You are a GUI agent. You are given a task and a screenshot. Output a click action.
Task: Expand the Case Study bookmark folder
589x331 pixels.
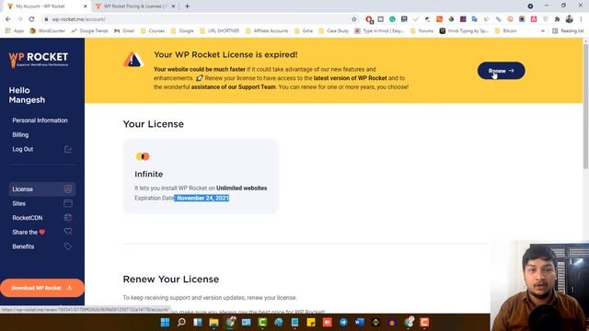point(333,30)
